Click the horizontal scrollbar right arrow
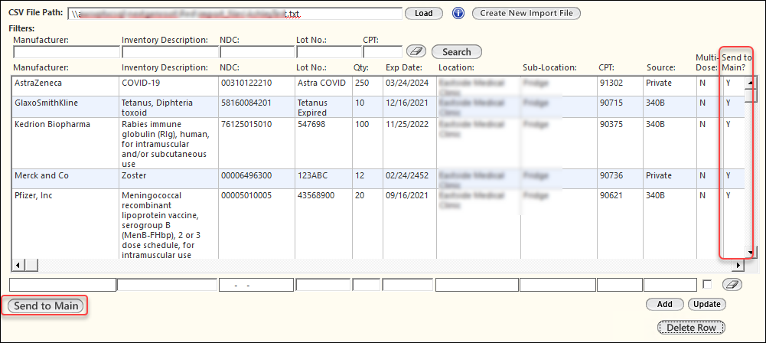 737,266
